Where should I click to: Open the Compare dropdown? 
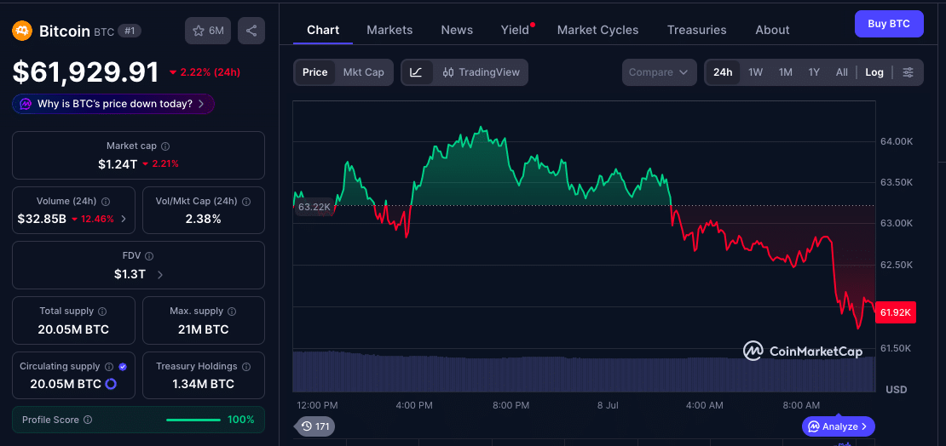point(659,72)
